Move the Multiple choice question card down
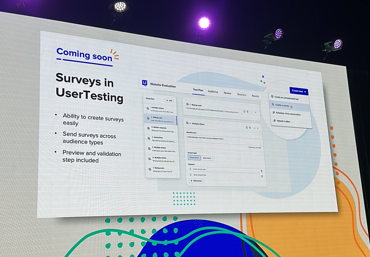 [x=258, y=128]
